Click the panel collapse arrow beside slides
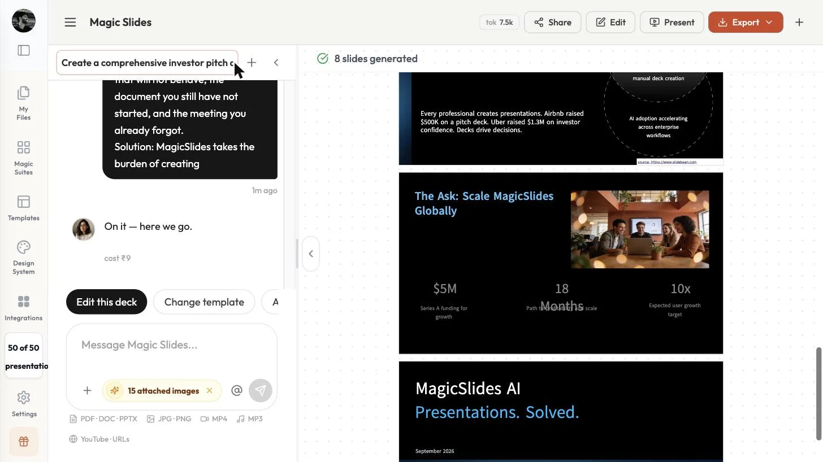 [x=310, y=254]
